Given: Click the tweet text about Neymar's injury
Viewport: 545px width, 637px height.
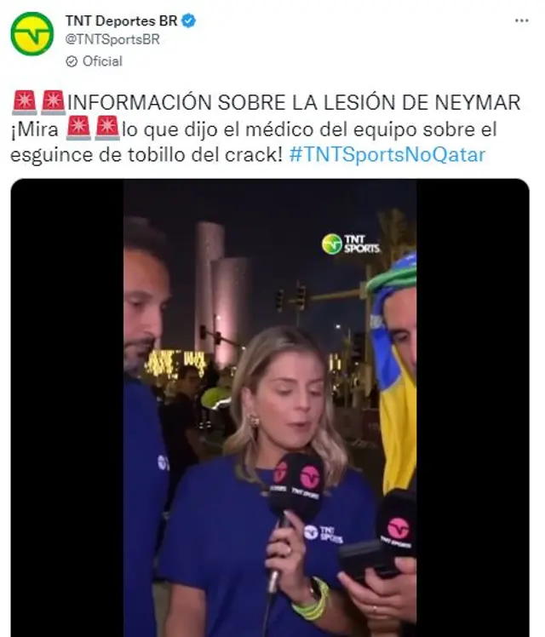Looking at the screenshot, I should pyautogui.click(x=266, y=129).
